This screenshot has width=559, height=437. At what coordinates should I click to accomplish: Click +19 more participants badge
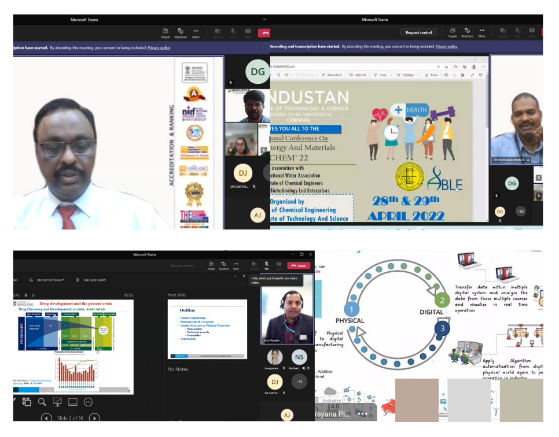tap(299, 382)
